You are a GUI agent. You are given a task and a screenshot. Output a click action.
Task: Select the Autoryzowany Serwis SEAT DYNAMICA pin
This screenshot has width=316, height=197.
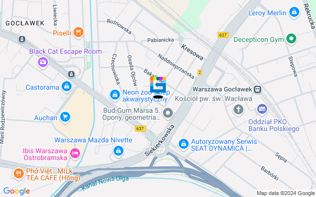183,144
